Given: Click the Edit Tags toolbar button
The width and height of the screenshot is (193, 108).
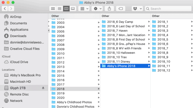Looking at the screenshot, I should pos(121,9).
